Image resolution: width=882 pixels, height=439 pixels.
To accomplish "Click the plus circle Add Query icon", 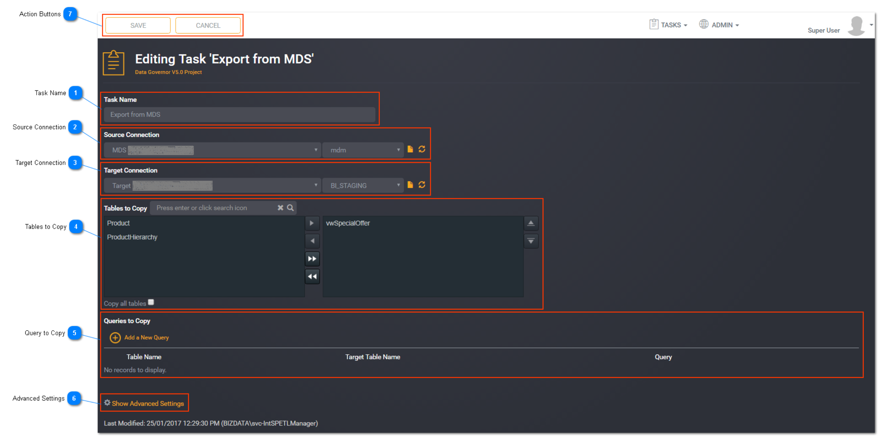I will click(115, 338).
